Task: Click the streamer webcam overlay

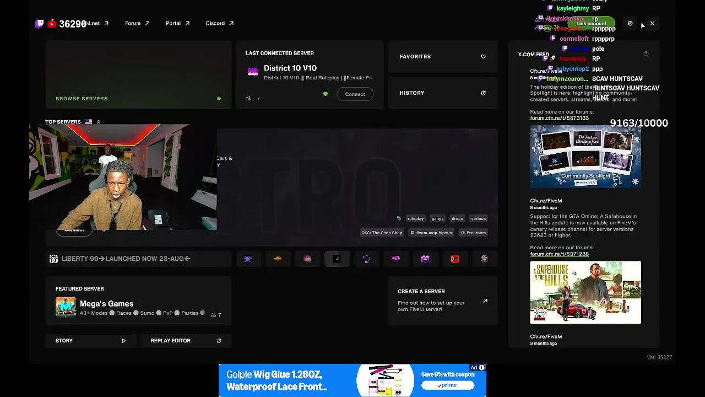Action: 123,177
